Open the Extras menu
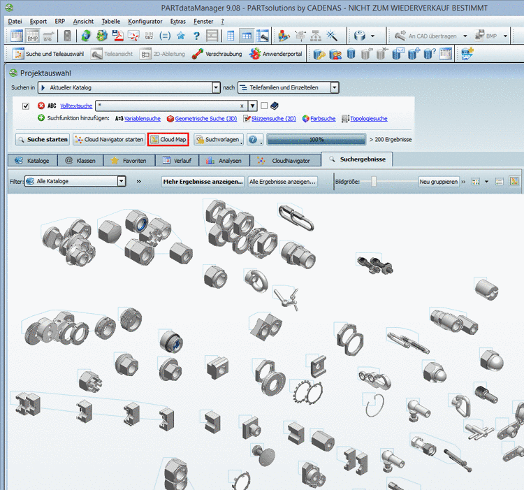Viewport: 524px width, 490px height. 177,22
